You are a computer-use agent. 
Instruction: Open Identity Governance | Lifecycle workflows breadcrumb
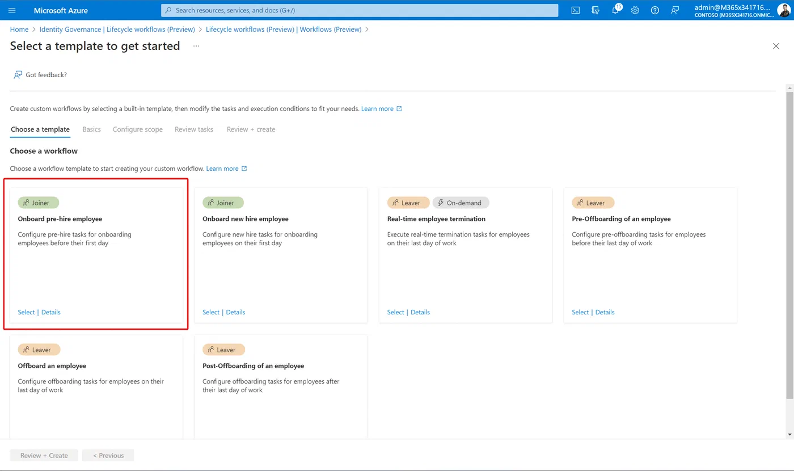(117, 29)
